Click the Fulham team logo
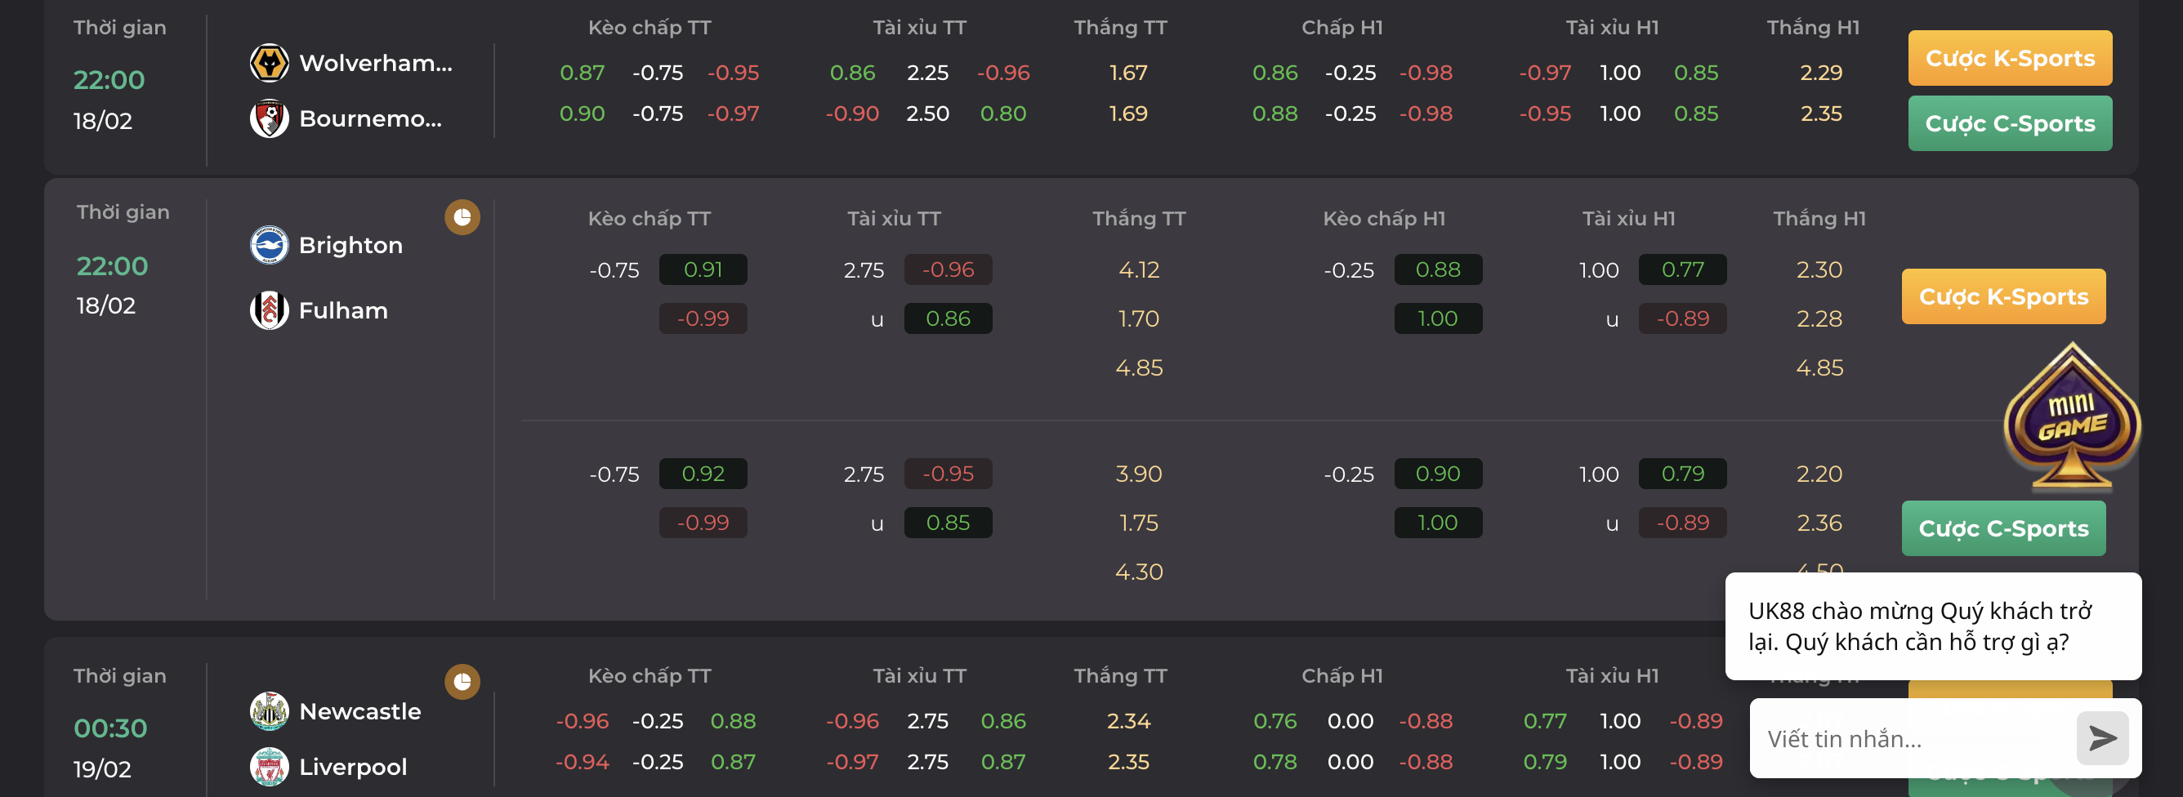This screenshot has height=797, width=2183. pos(270,310)
